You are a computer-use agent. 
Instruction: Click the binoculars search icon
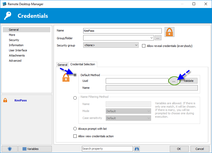[x=137, y=149]
